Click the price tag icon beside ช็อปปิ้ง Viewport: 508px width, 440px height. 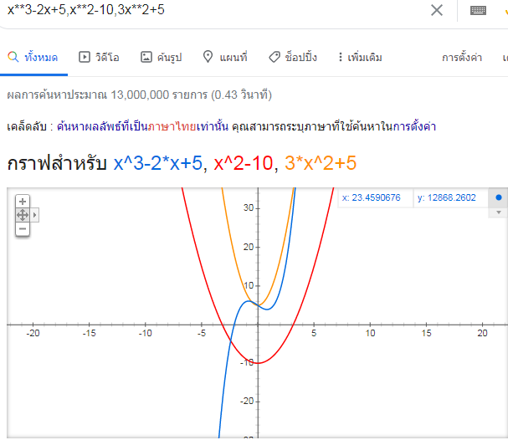coord(275,57)
